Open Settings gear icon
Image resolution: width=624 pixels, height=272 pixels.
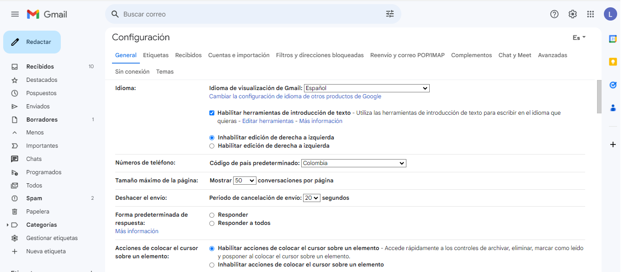click(573, 14)
